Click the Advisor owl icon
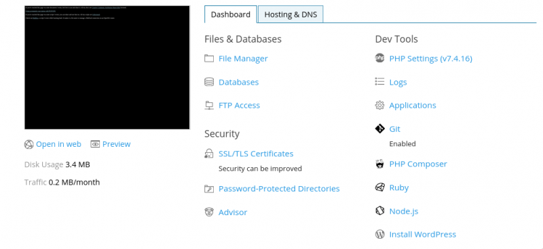This screenshot has width=543, height=249. (209, 212)
